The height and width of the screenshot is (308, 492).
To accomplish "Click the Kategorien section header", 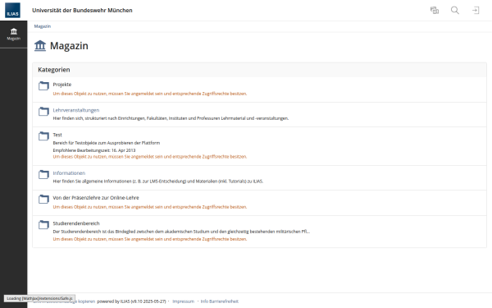I will 54,70.
